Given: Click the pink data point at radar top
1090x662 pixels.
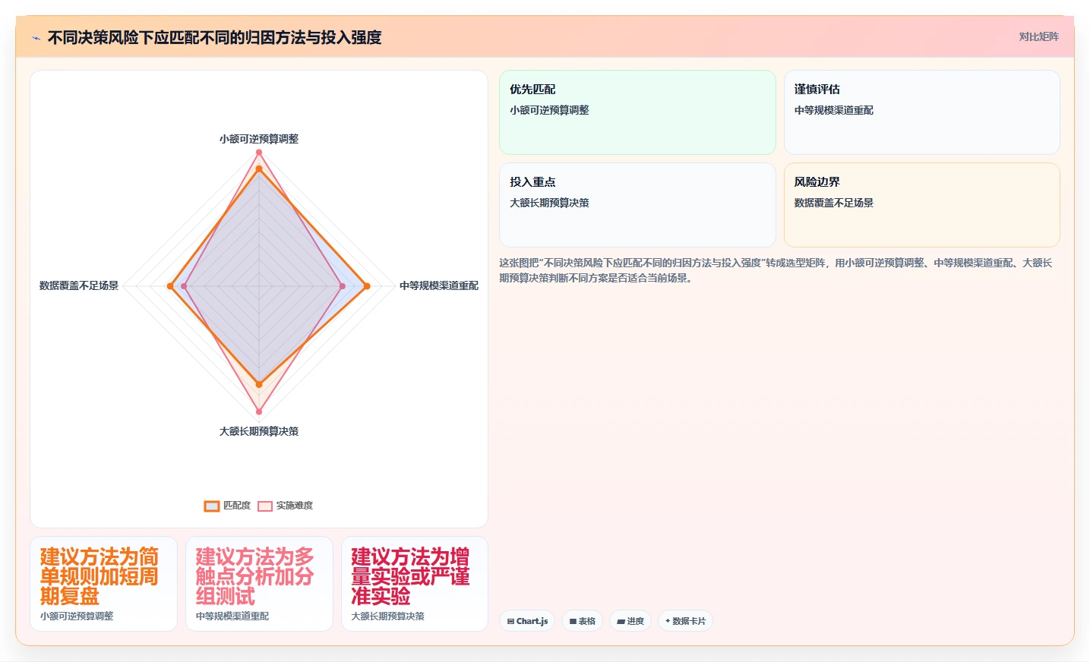Looking at the screenshot, I should coord(259,153).
